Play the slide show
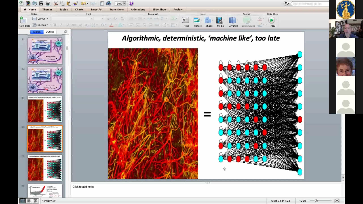 [x=272, y=20]
